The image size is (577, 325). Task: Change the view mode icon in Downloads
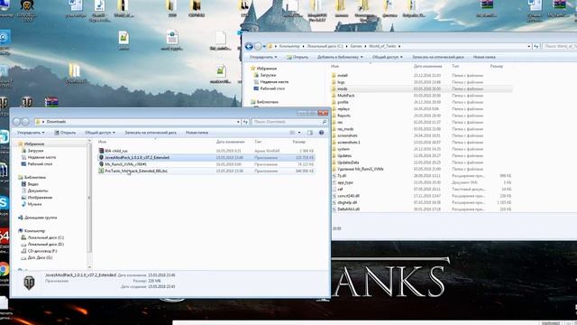tap(292, 133)
